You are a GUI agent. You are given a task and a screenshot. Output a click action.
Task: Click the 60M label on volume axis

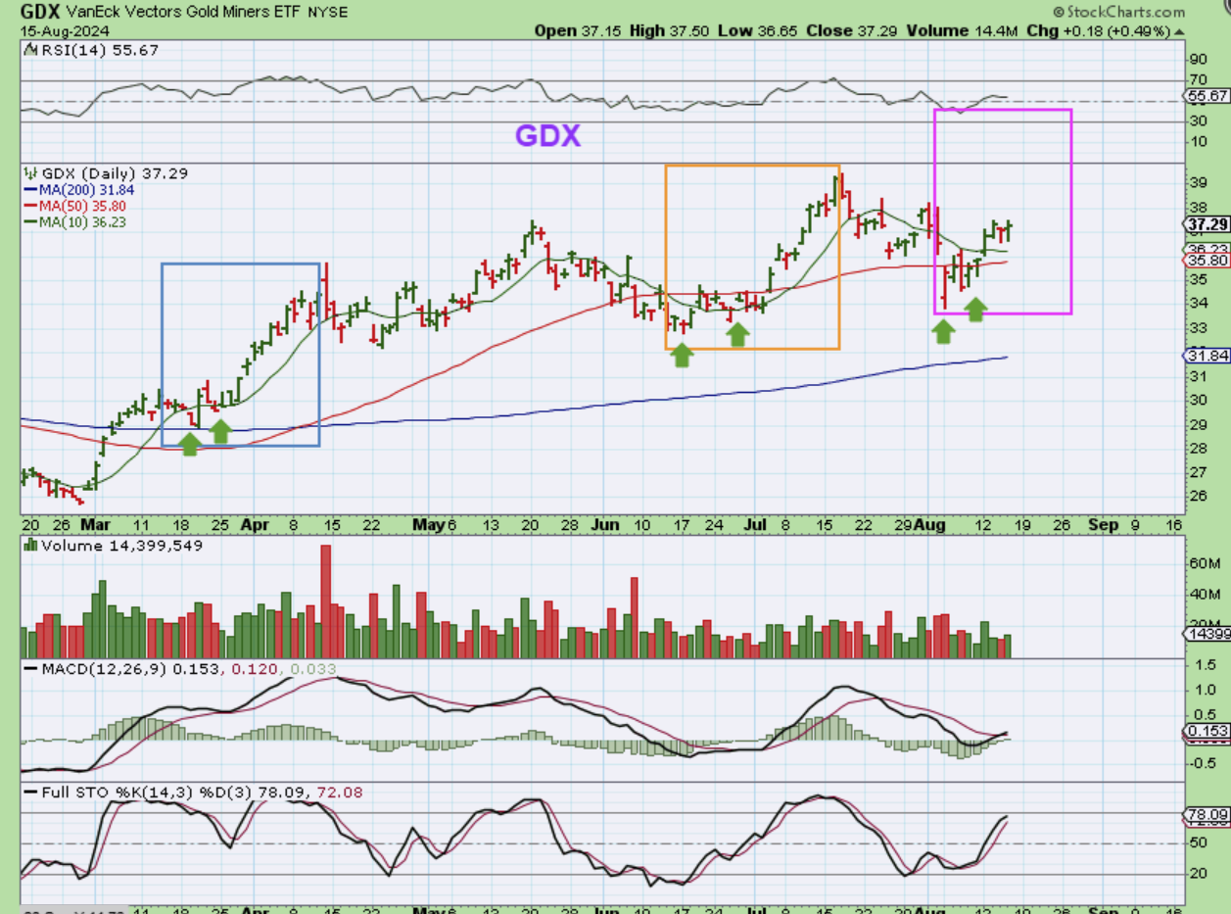(x=1203, y=564)
